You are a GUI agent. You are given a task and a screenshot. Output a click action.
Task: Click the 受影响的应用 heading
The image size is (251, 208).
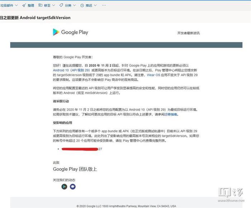click(x=62, y=123)
